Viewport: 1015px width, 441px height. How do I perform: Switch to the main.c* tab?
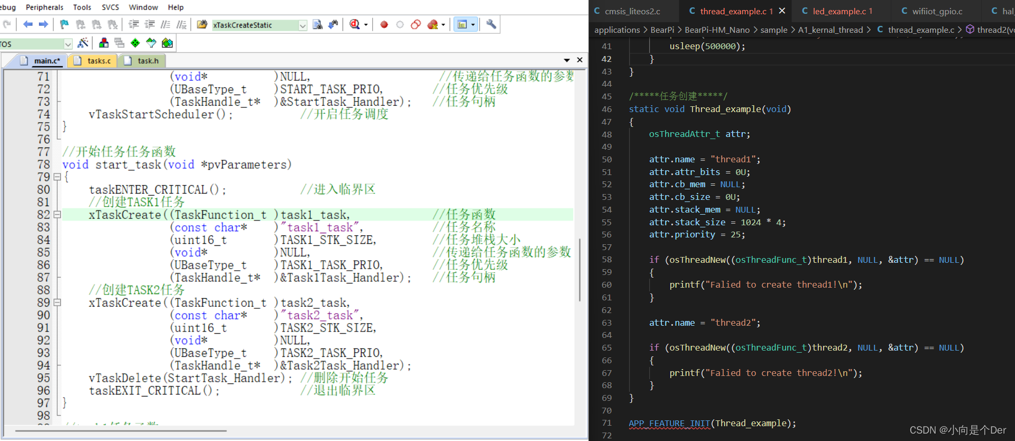coord(41,61)
